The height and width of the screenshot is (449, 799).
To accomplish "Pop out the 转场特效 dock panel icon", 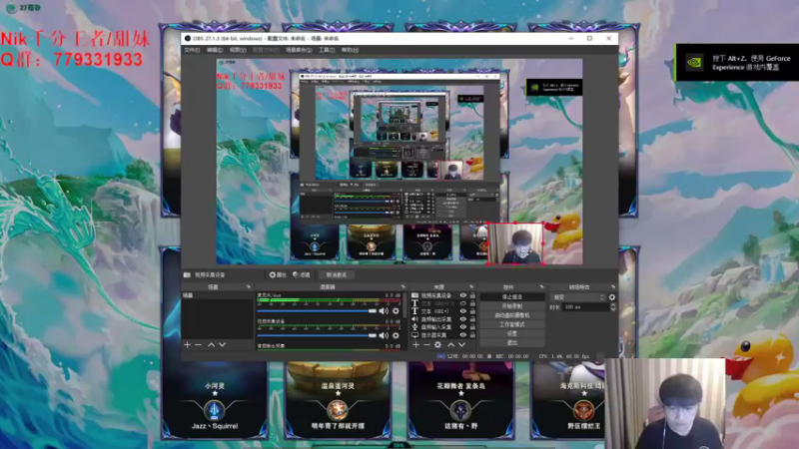I will (613, 287).
